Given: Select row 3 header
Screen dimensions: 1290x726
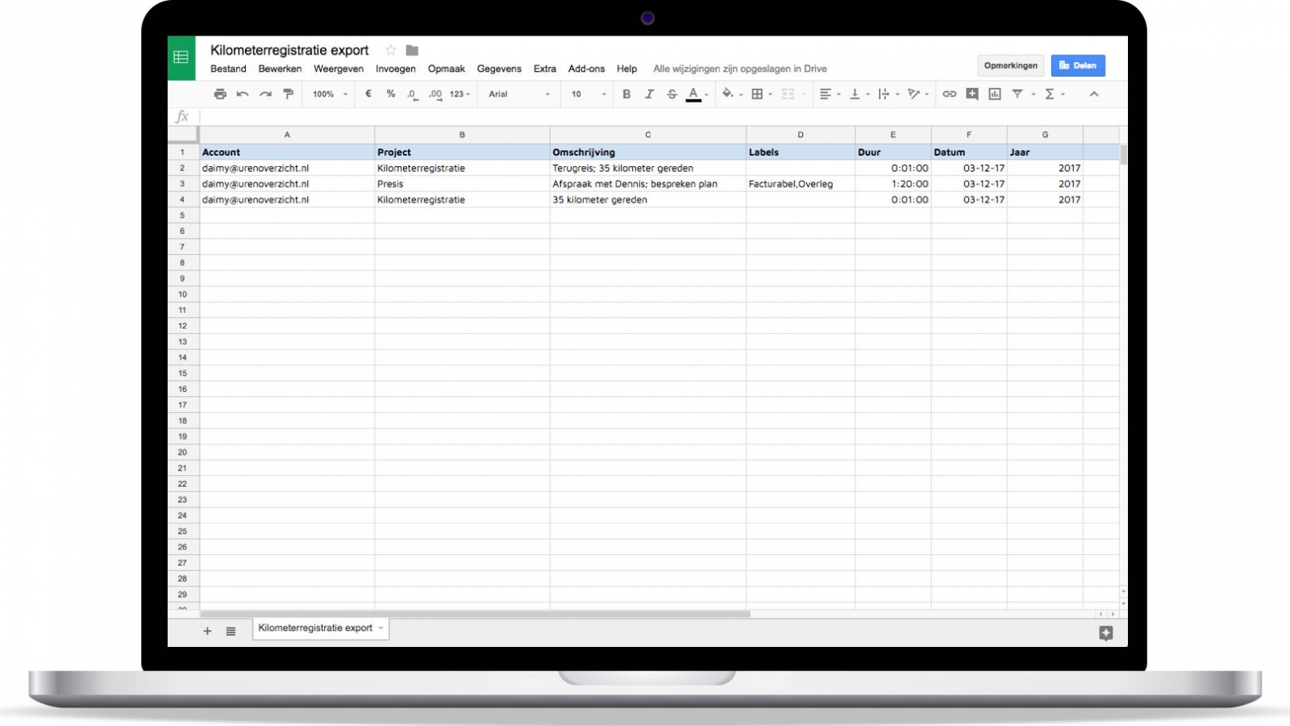Looking at the screenshot, I should coord(182,184).
